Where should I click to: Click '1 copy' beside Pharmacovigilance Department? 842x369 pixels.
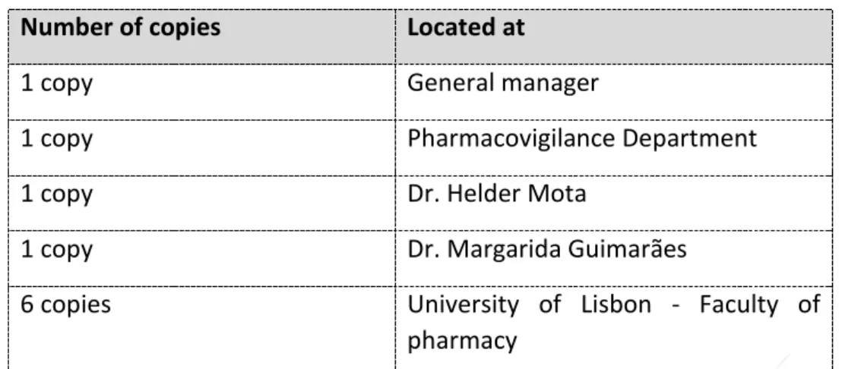point(56,140)
